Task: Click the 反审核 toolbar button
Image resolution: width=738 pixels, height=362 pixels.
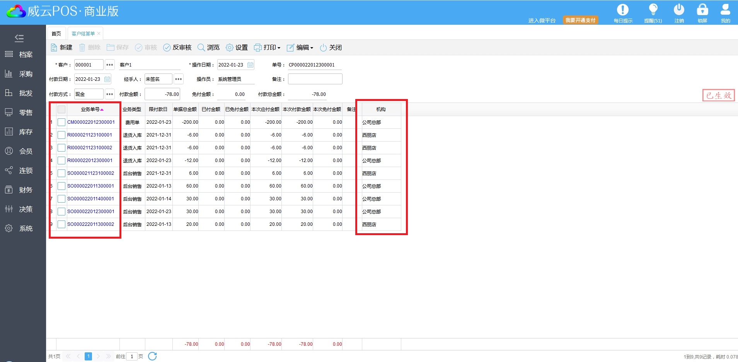Action: tap(177, 48)
